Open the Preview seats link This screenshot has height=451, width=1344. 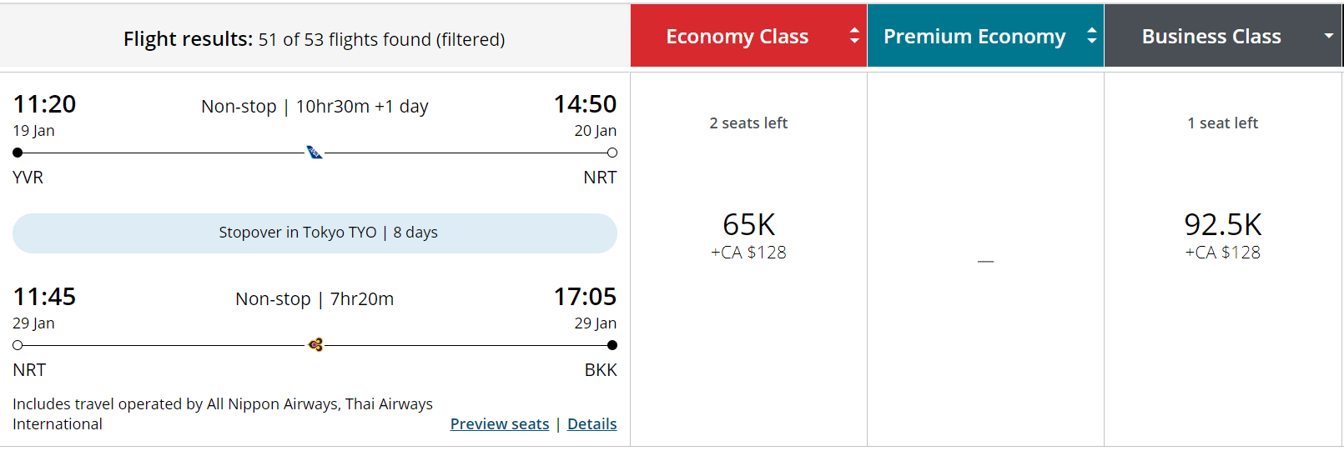(x=499, y=423)
